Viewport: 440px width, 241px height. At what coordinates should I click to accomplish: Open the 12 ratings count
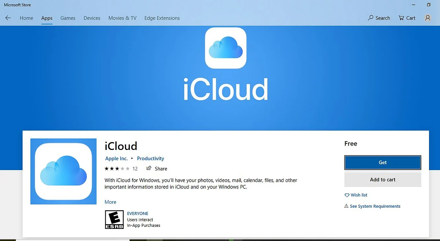[x=135, y=169]
